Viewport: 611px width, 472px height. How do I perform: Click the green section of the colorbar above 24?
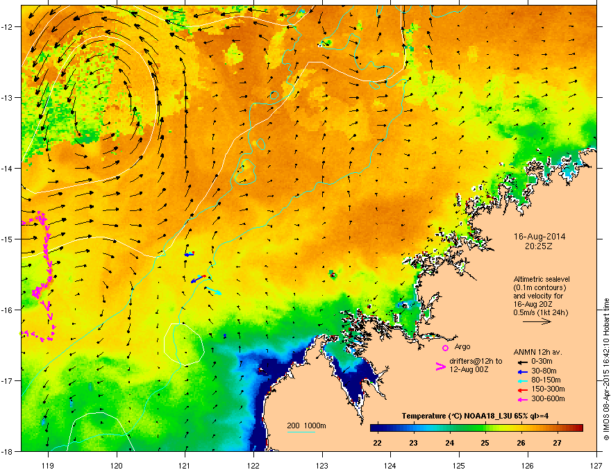(450, 428)
